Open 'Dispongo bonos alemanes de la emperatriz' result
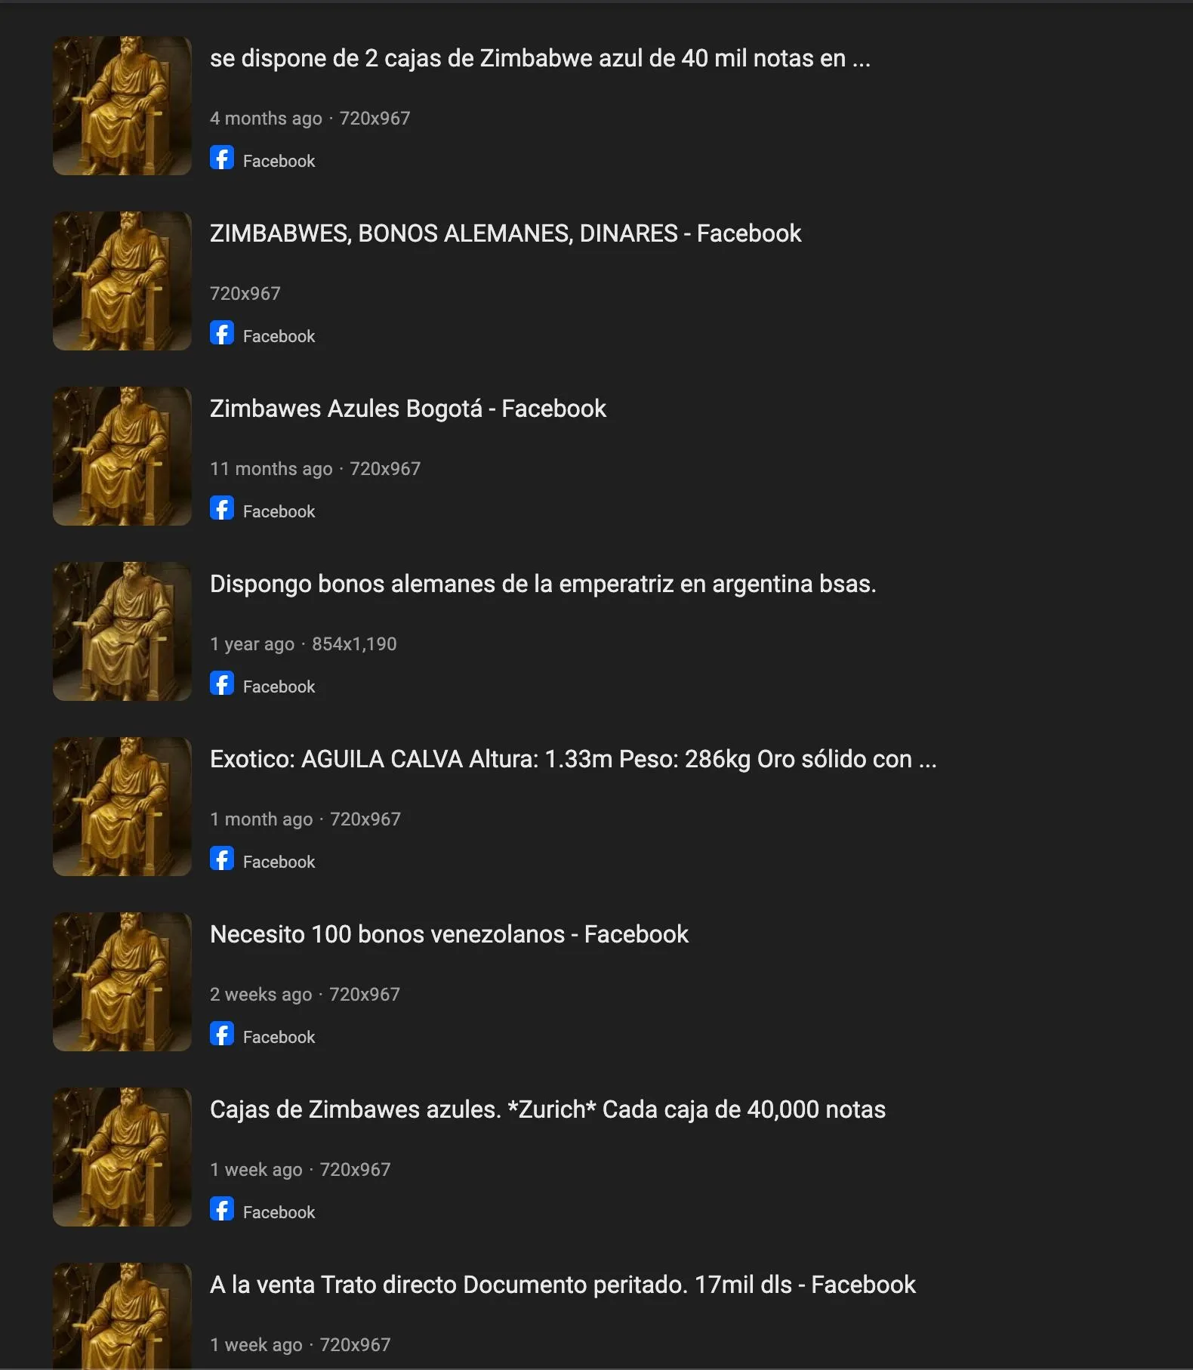The width and height of the screenshot is (1193, 1370). 543,584
